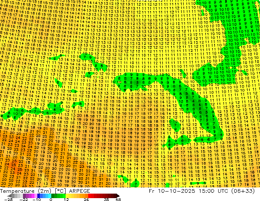Click the '38' value on the legend scale

(x=107, y=199)
